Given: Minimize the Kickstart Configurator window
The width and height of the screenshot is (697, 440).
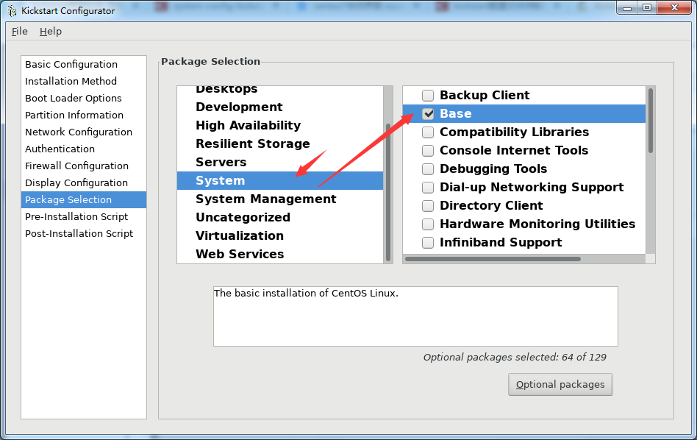Looking at the screenshot, I should (627, 8).
